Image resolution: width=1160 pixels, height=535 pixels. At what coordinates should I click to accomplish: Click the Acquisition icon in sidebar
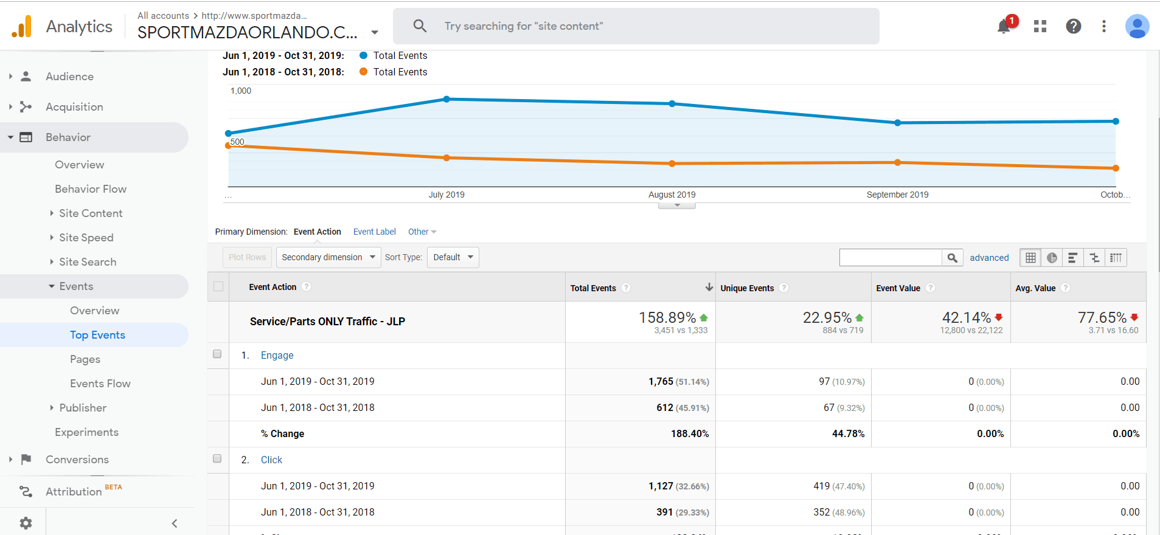click(x=26, y=107)
